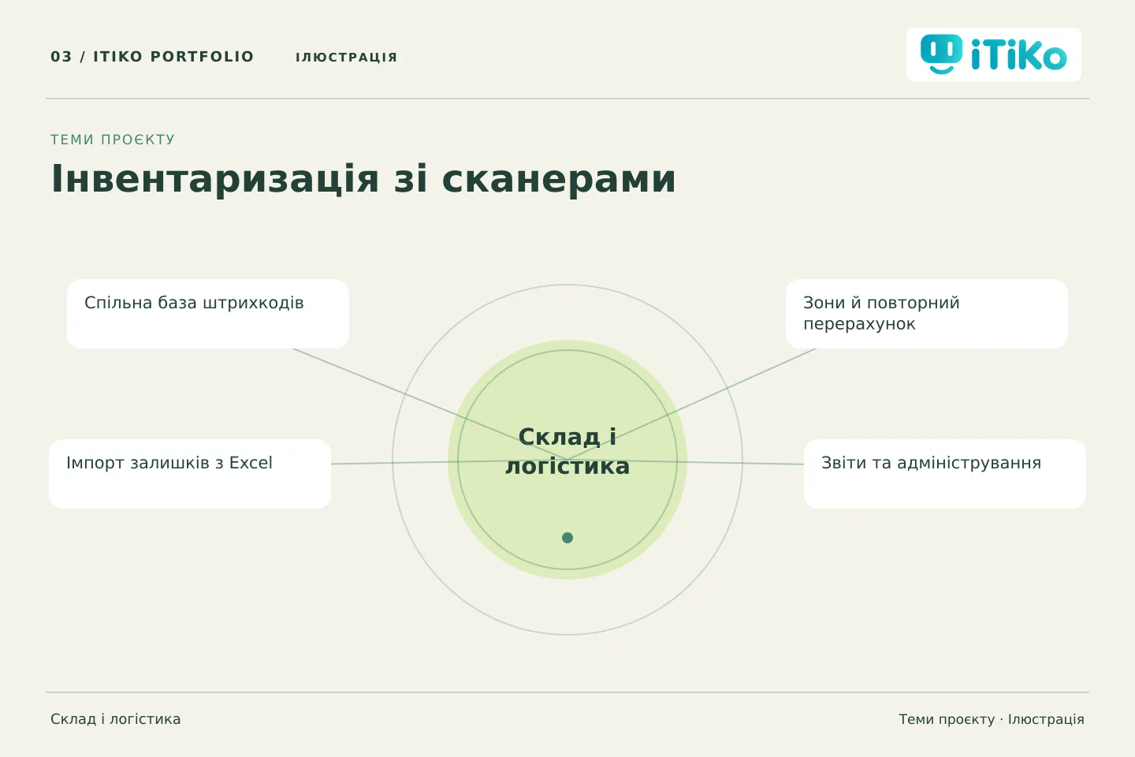Select the 'Імпорт залишків з Excel' card

click(x=190, y=474)
